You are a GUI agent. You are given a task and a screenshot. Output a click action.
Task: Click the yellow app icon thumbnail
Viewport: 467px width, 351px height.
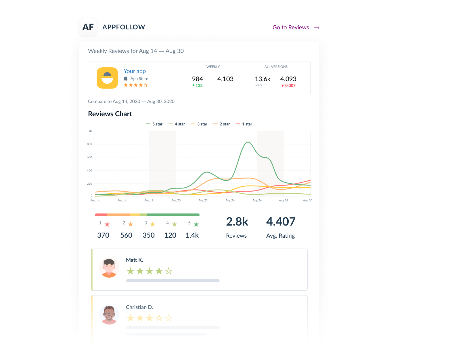click(107, 78)
